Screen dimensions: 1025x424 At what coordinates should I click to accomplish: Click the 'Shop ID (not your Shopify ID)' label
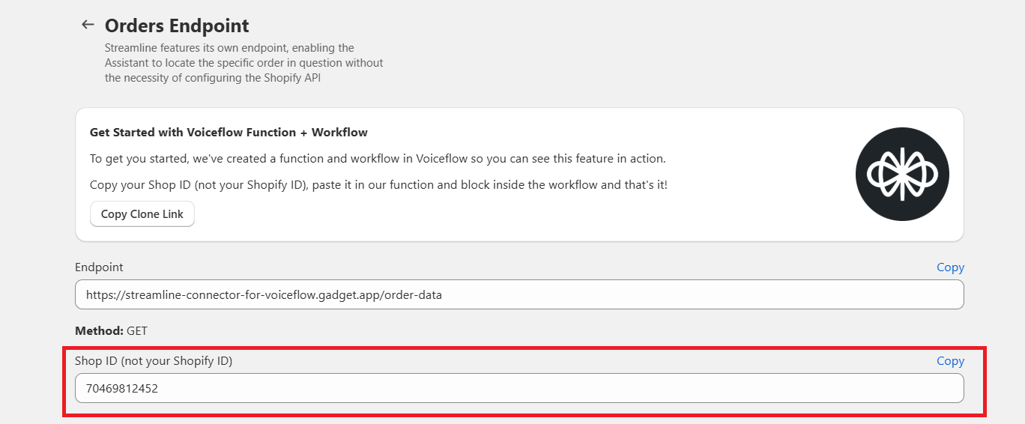[x=154, y=361]
